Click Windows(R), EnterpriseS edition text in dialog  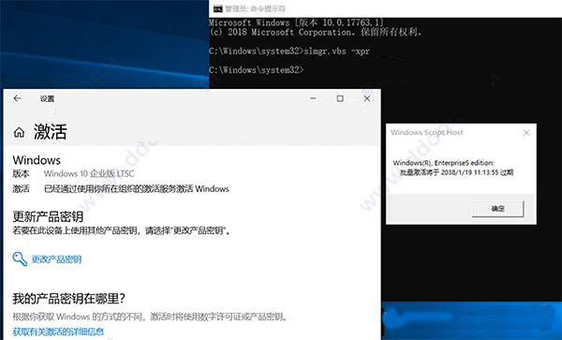tap(443, 163)
